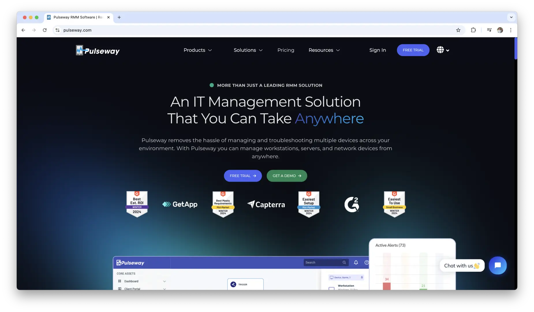Click the Capterra logo
Screen dimensions: 534x312
(x=266, y=204)
